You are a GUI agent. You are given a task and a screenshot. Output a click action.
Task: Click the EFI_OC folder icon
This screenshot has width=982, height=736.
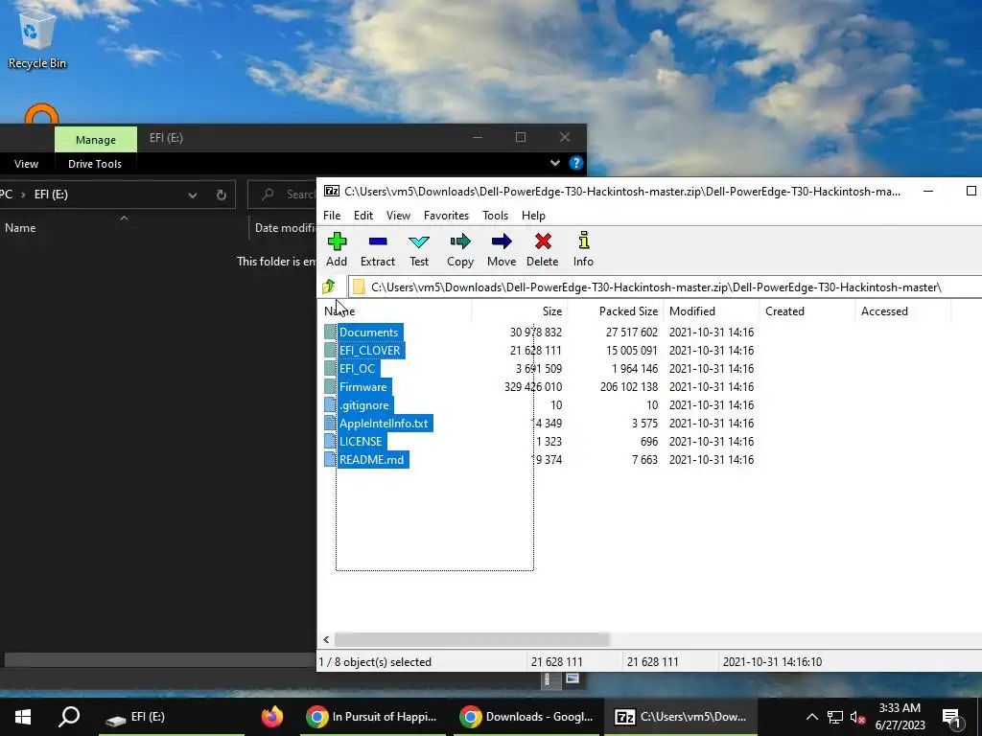(x=330, y=369)
